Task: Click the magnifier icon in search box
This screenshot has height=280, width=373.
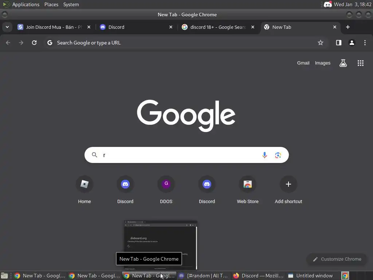Action: tap(94, 155)
